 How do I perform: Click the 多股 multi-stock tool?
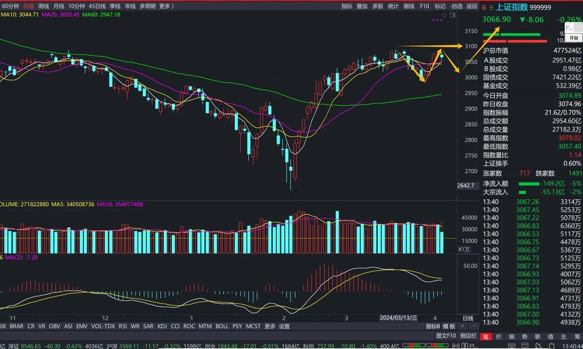pos(378,6)
